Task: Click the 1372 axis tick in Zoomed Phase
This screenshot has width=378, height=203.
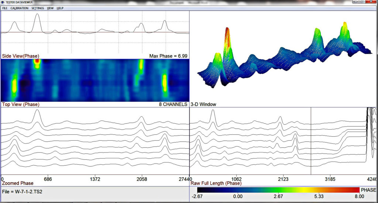Action: pos(95,179)
